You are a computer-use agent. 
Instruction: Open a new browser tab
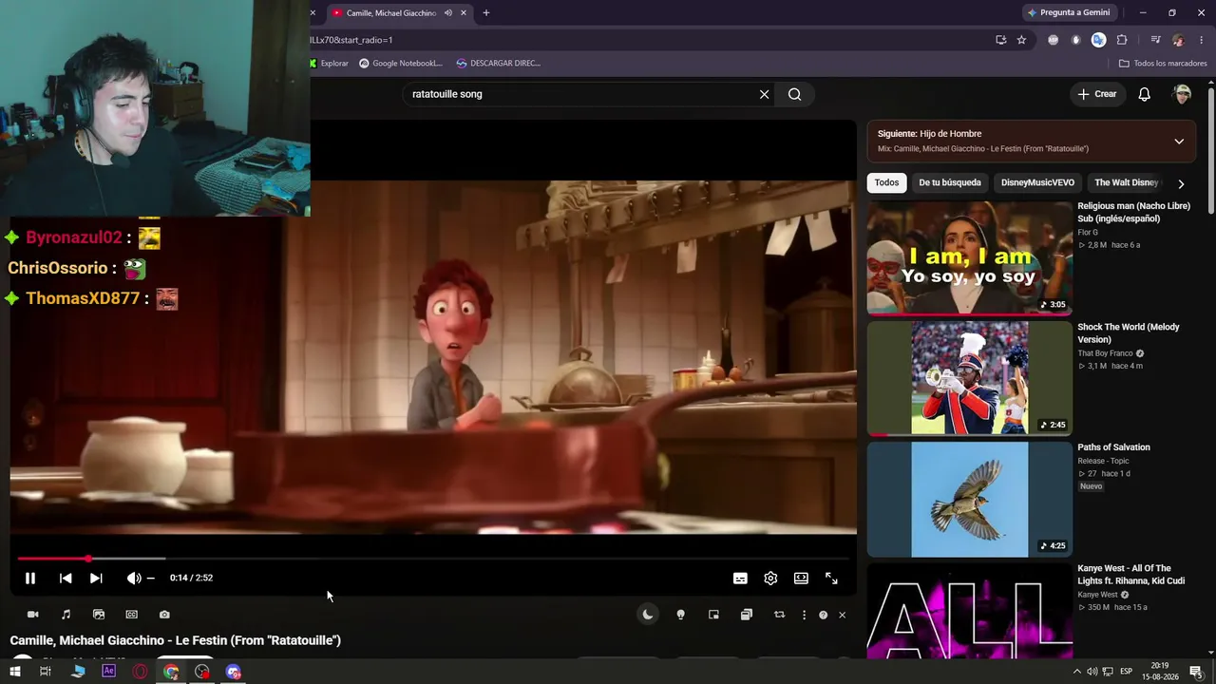pyautogui.click(x=486, y=13)
